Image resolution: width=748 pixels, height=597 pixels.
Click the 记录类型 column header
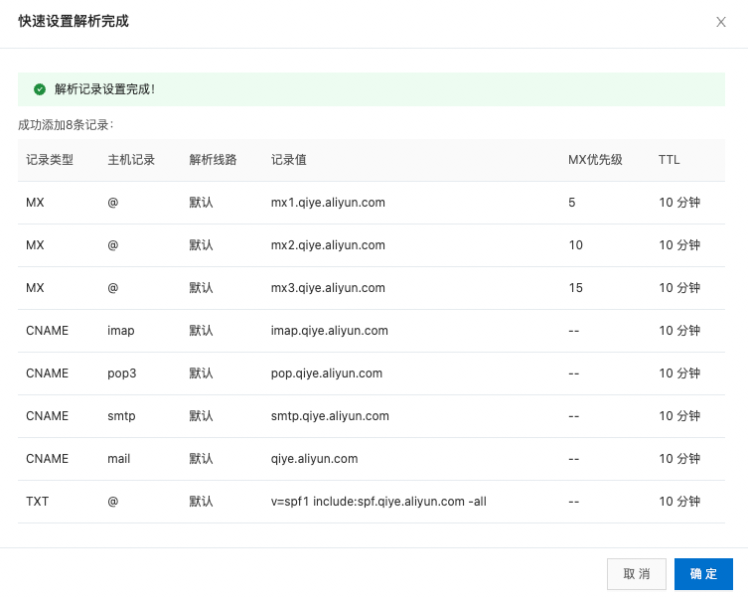click(x=50, y=160)
